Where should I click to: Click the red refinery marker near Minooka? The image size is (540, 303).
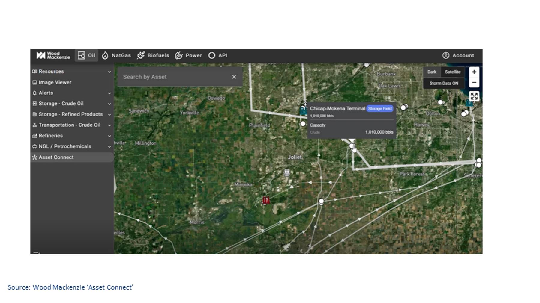point(266,200)
